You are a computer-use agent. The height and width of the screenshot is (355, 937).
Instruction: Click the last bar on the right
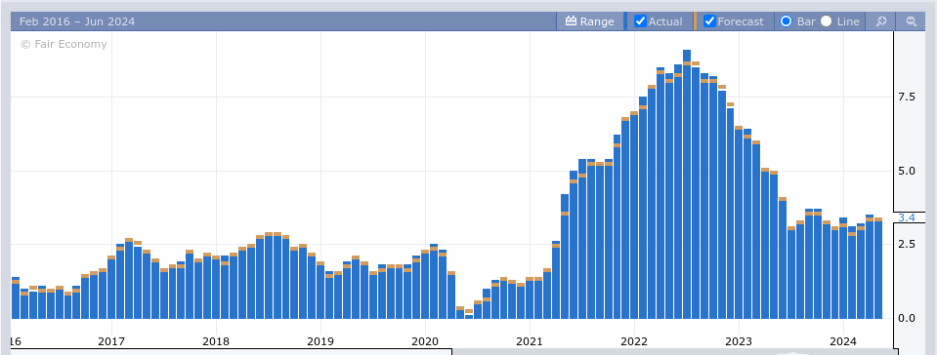877,268
